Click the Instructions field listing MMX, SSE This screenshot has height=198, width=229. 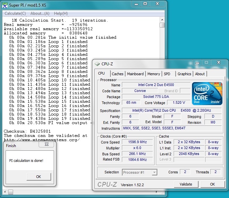172,128
